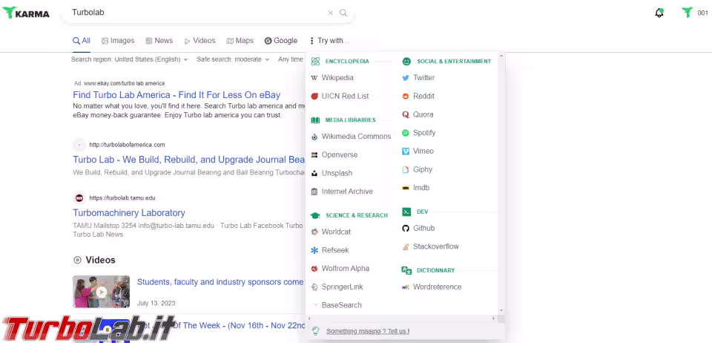Open the Turbomachinery Laboratory result link
This screenshot has width=712, height=343.
point(128,213)
